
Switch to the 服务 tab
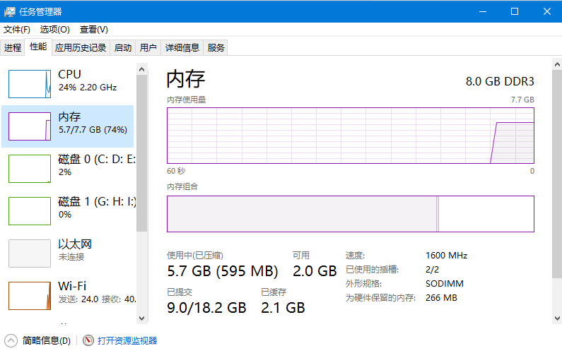coord(216,48)
